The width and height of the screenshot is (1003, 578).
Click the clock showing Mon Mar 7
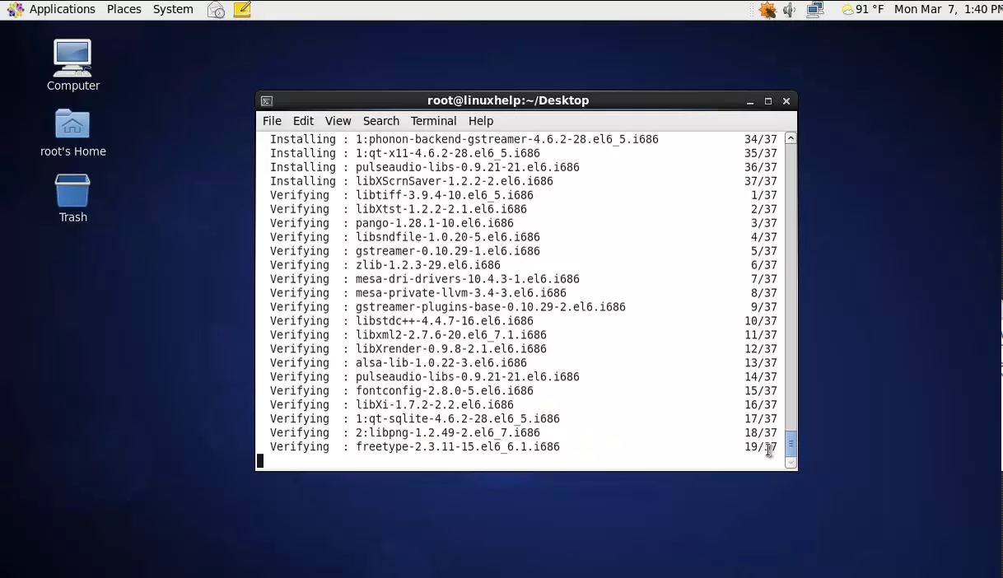tap(948, 10)
